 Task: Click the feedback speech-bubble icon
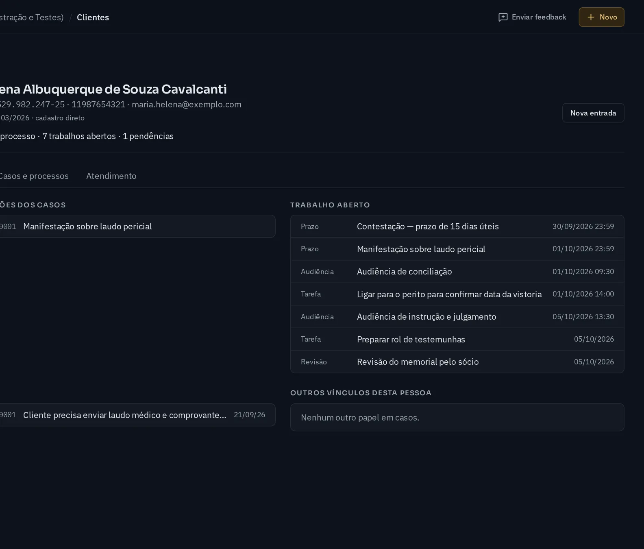tap(503, 17)
